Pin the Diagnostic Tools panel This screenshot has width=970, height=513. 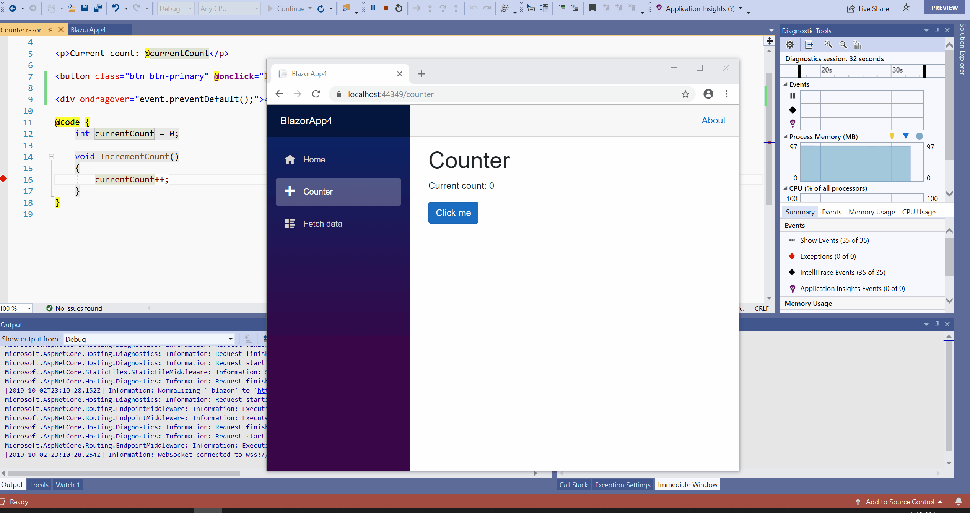tap(937, 30)
